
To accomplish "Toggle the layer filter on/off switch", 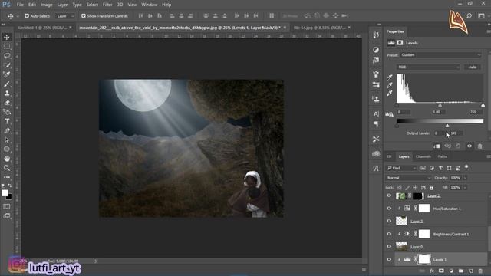I will [x=466, y=167].
